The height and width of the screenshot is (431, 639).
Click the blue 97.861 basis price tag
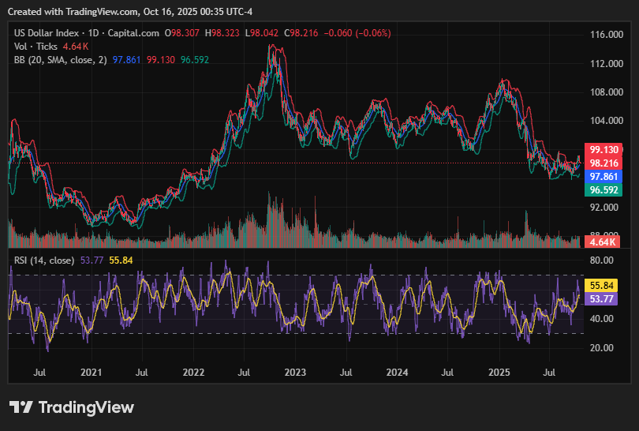pos(603,177)
